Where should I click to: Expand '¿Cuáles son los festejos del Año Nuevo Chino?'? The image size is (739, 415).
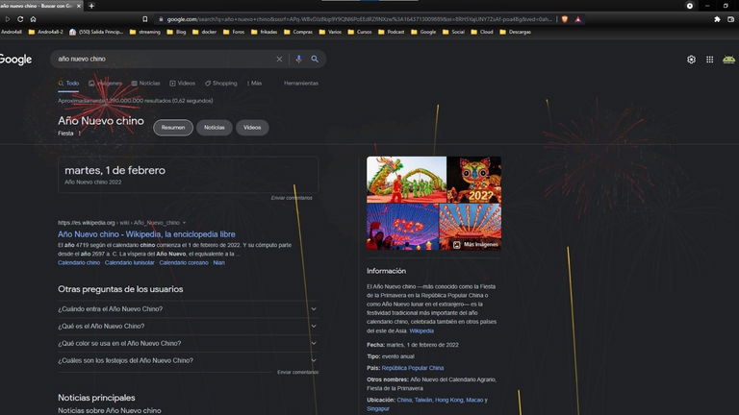(188, 360)
